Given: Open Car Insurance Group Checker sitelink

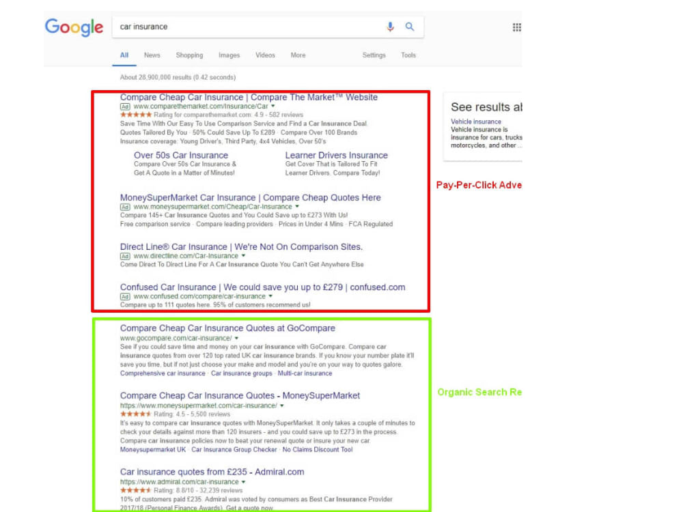Looking at the screenshot, I should click(x=234, y=450).
